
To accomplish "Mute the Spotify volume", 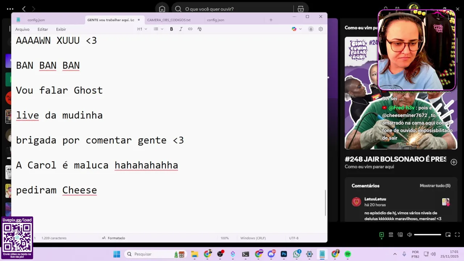I will point(410,235).
